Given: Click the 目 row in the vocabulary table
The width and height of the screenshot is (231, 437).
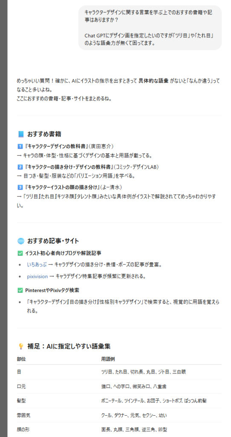Looking at the screenshot, I should [119, 372].
